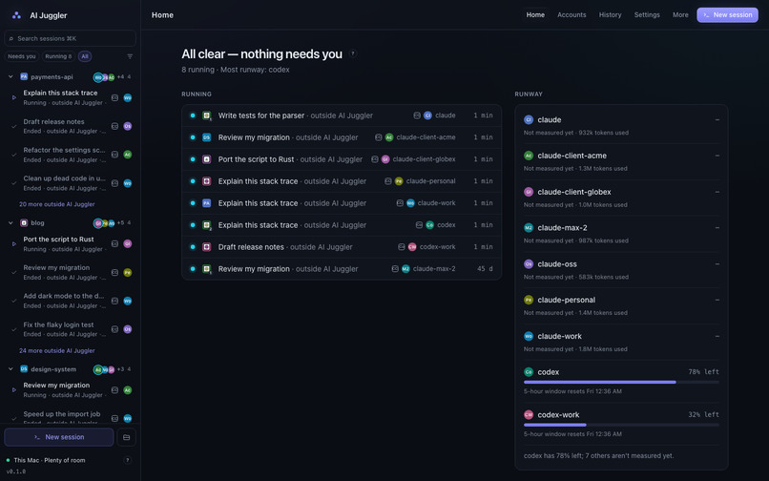Click the DS project icon beside design-system
Viewport: 769px width, 481px height.
(24, 369)
